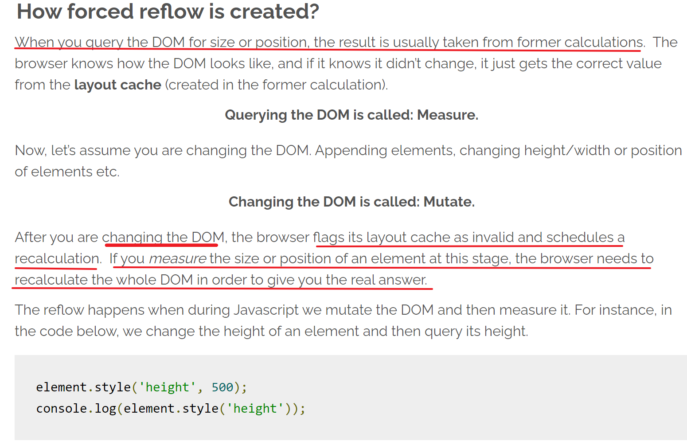Viewport: 687px width, 445px height.
Task: Click 'Querying the DOM is called: Measure.' line
Action: [x=351, y=115]
